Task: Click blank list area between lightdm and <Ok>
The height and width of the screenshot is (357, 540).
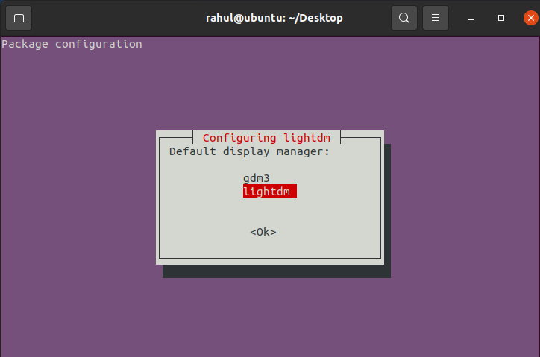Action: coord(270,212)
